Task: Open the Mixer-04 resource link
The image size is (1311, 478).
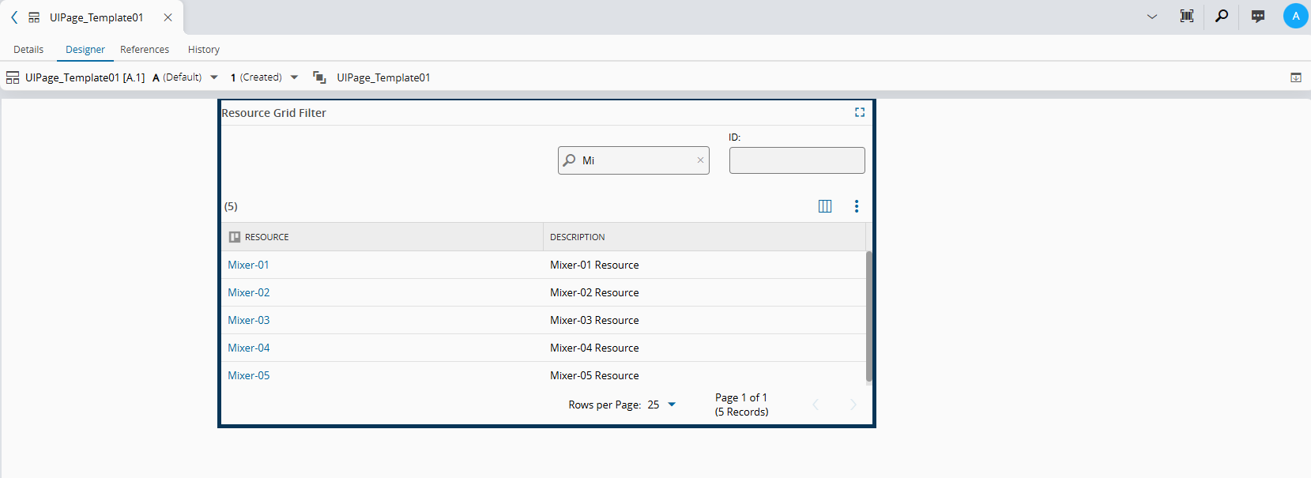Action: pyautogui.click(x=248, y=348)
